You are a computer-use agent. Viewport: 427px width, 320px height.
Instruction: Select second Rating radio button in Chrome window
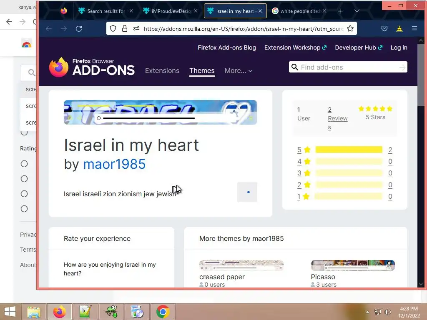coord(24,179)
